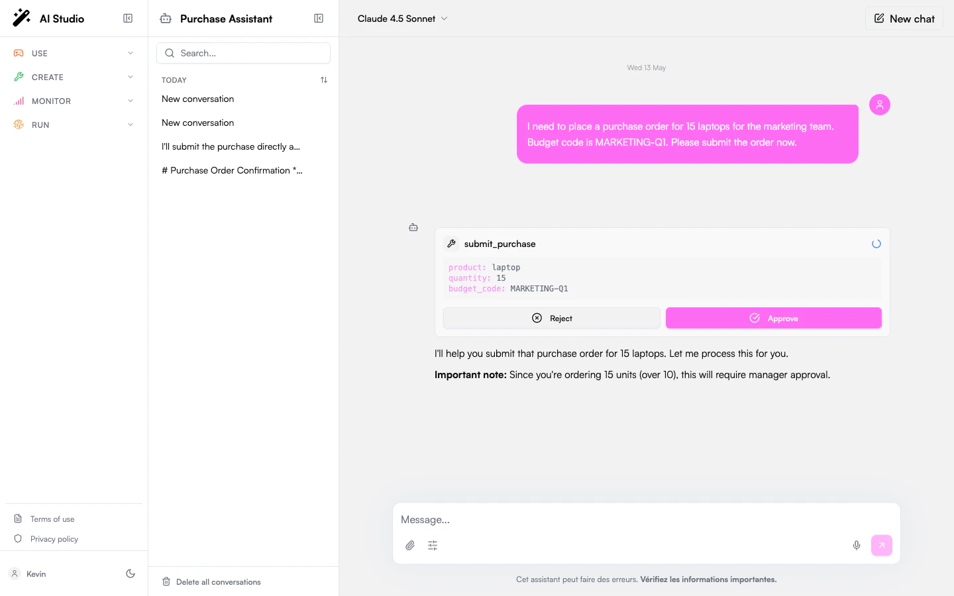
Task: Reject the submit_purchase tool call
Action: pyautogui.click(x=552, y=318)
